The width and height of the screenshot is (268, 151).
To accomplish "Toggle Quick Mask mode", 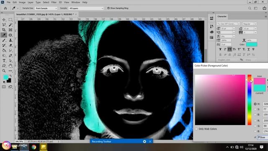I will [x=4, y=87].
